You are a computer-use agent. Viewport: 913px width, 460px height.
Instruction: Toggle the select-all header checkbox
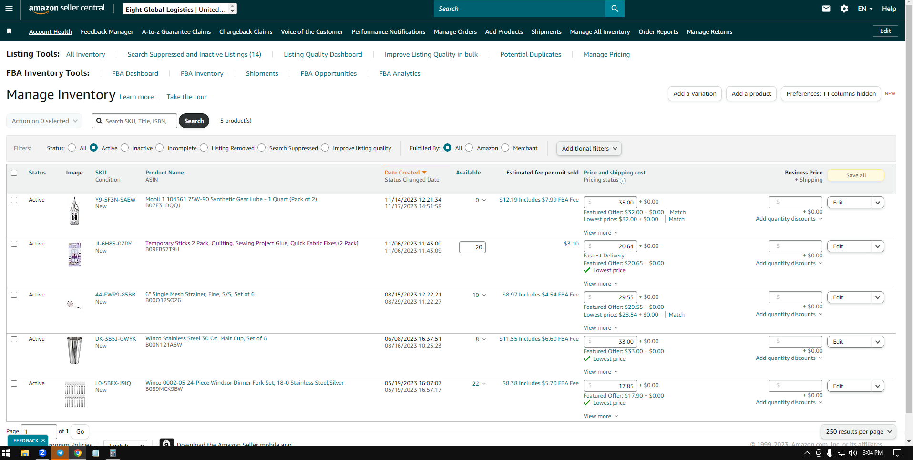point(14,173)
